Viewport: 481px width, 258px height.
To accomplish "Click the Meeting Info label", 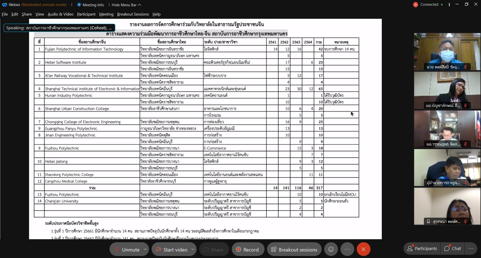I will [x=93, y=5].
